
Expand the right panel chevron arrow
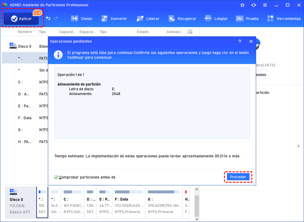click(298, 146)
